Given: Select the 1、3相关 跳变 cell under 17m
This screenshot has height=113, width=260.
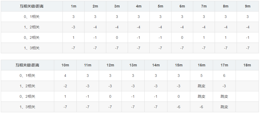Looking at the screenshot, I should pos(224,107).
